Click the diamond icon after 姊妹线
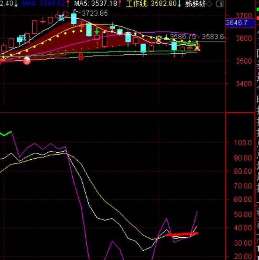 click(209, 3)
